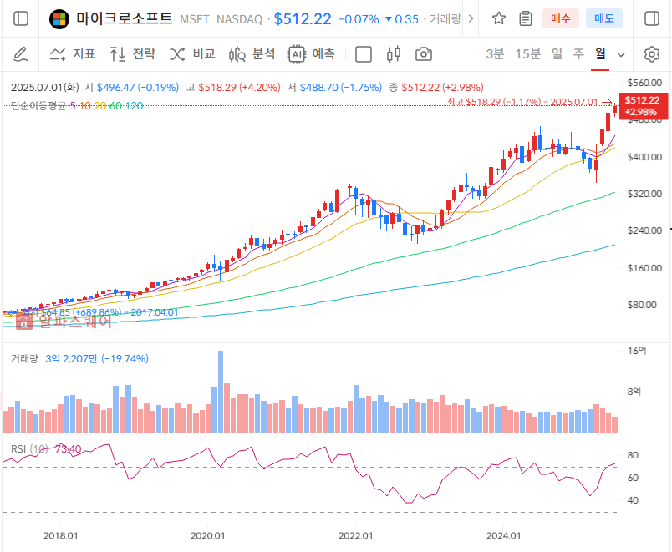Toggle the left sidebar panel icon
Viewport: 672px width, 552px height.
[21, 18]
